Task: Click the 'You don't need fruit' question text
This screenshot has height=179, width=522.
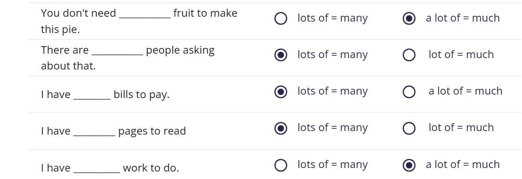Action: coord(139,21)
